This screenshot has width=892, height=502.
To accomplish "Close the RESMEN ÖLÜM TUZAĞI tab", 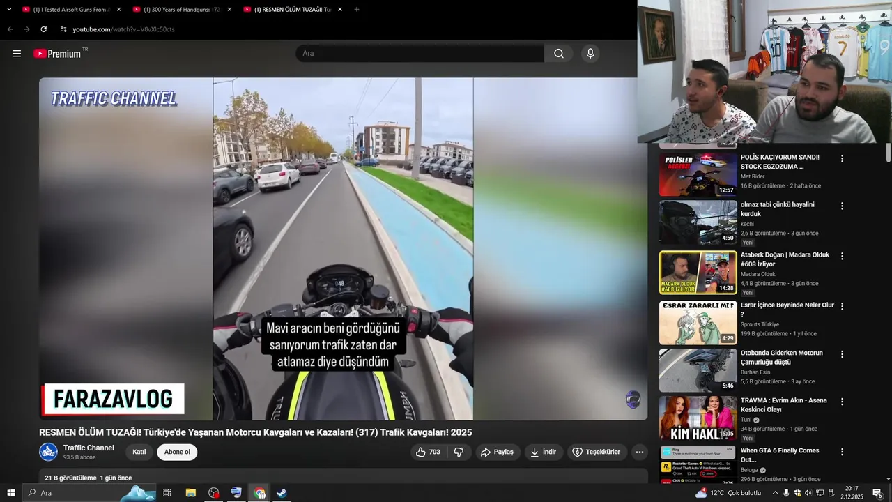I will click(339, 10).
